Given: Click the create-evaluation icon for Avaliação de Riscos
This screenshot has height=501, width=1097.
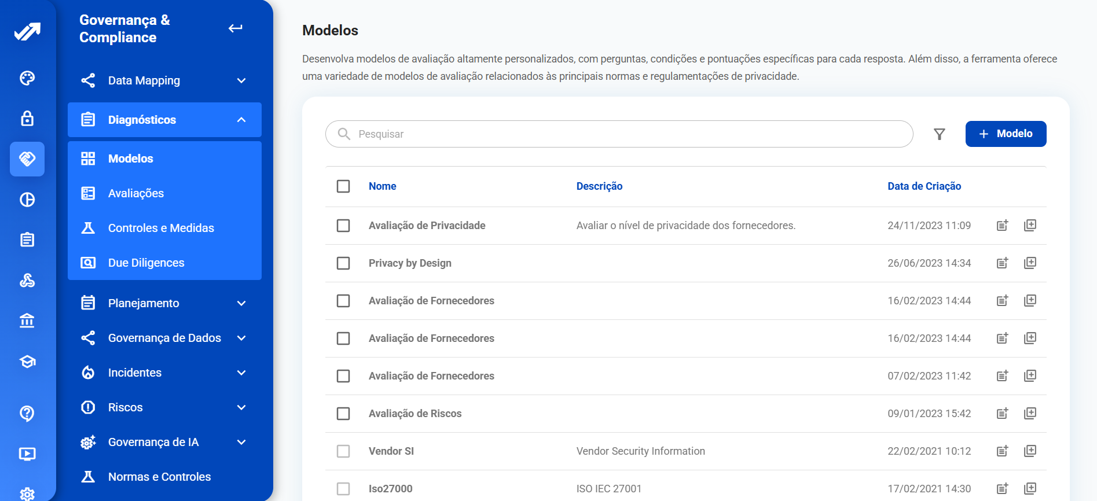Looking at the screenshot, I should [1002, 414].
